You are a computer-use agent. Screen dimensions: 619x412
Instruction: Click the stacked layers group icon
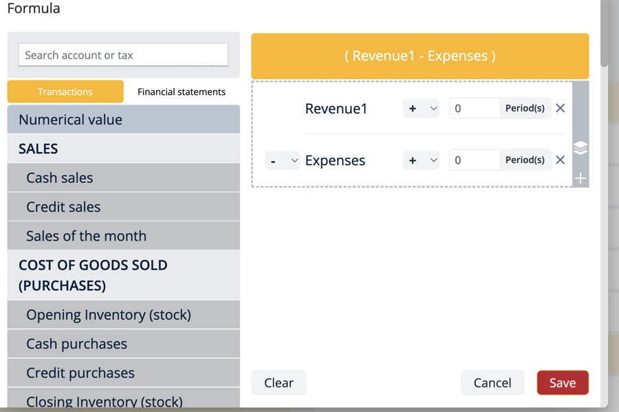point(580,148)
